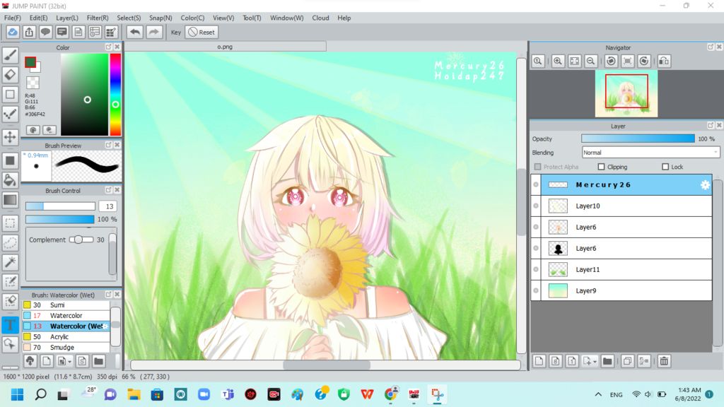Click the Undo arrow in toolbar
This screenshot has height=407, width=724.
[135, 32]
